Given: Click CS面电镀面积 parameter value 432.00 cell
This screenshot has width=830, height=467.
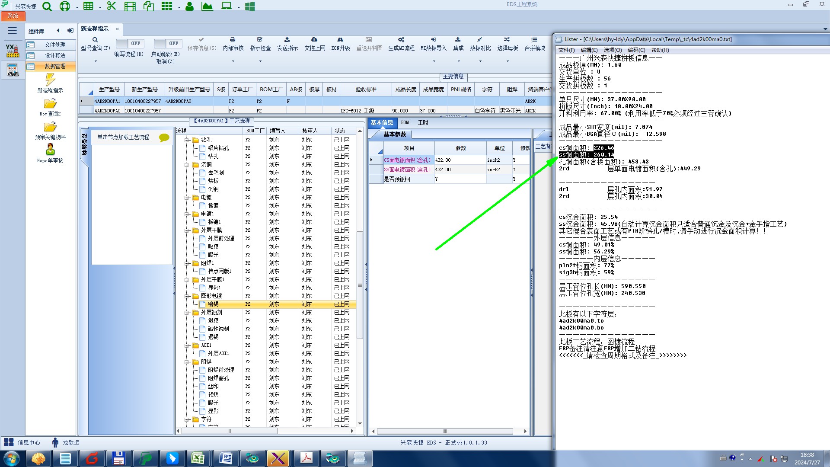Looking at the screenshot, I should pos(460,160).
